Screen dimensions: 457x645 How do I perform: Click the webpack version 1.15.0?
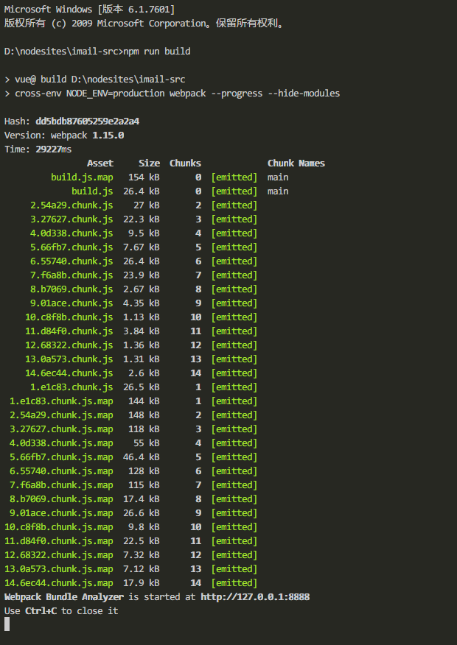click(x=108, y=135)
